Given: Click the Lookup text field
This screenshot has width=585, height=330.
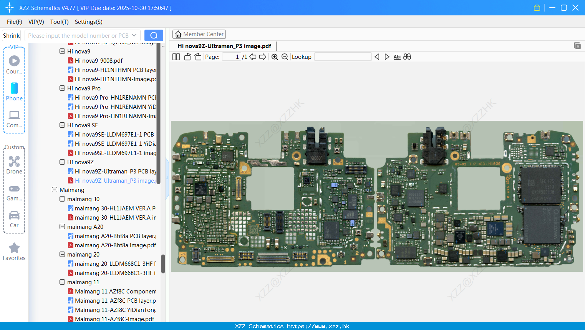Looking at the screenshot, I should tap(343, 57).
